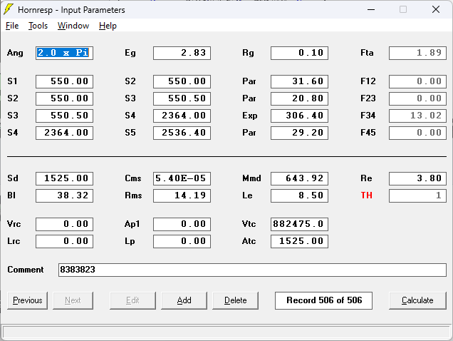Click the Vtc field with 882475.0
Viewport: 453px width, 341px height.
(299, 224)
